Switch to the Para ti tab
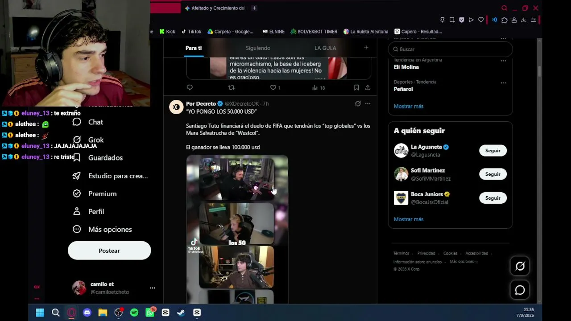This screenshot has height=321, width=571. 194,48
